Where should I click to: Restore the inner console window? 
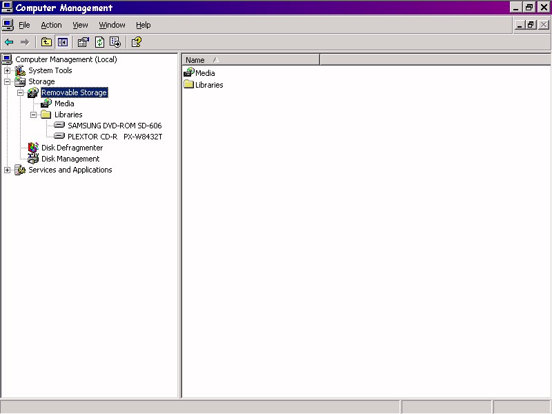pyautogui.click(x=531, y=25)
